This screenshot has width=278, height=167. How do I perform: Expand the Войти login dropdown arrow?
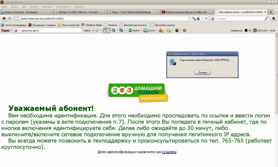click(141, 31)
